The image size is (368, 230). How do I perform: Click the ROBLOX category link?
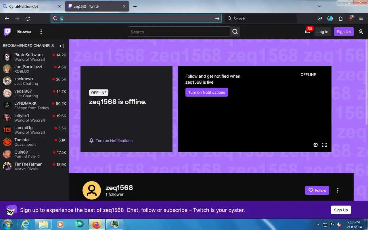coord(22,71)
